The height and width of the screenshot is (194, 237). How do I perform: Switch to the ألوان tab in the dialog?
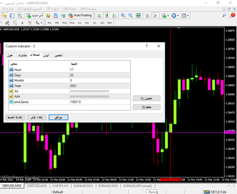click(x=47, y=55)
